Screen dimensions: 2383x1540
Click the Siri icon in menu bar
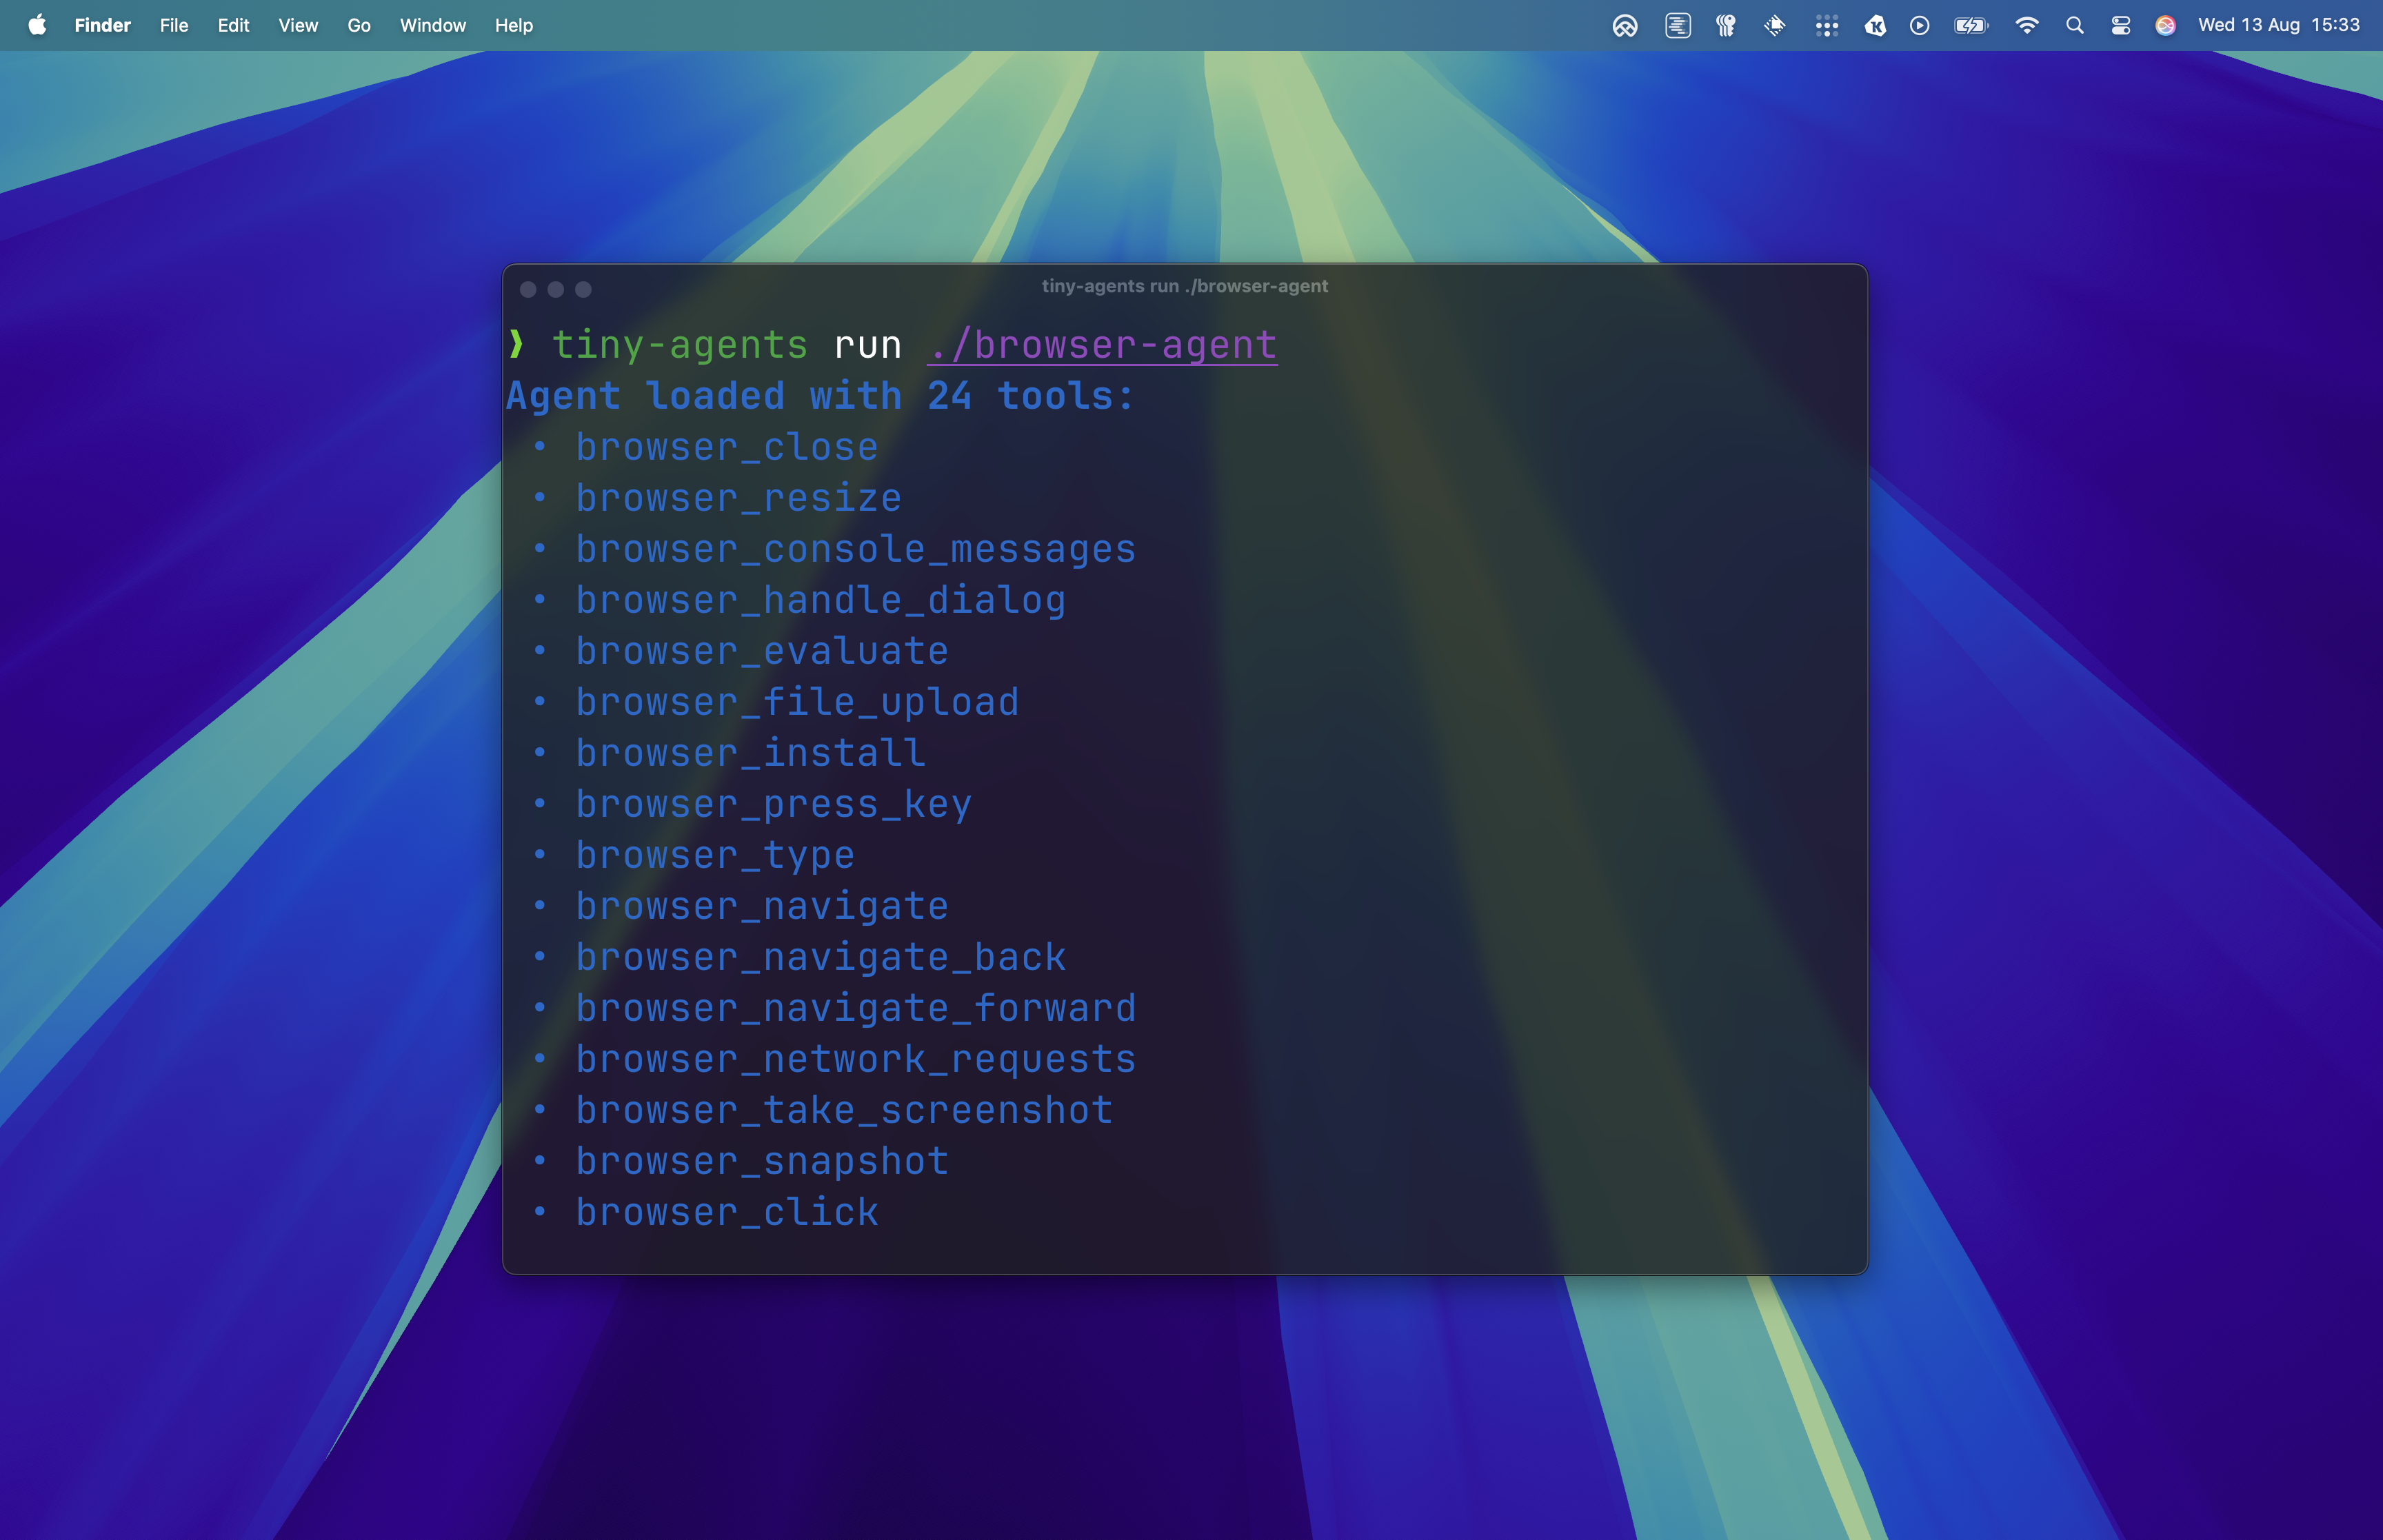2165,25
